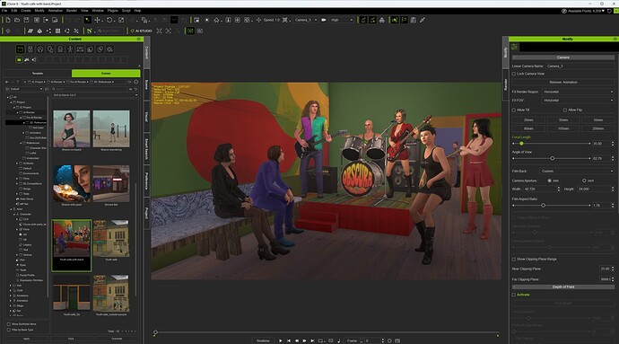Click the go to start playback button
Screen dimensions: 619x344
289,340
